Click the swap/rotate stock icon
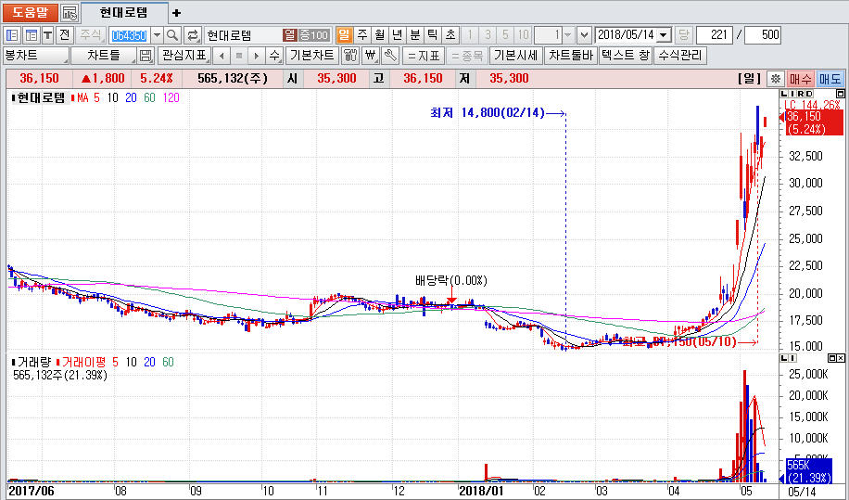Image resolution: width=849 pixels, height=500 pixels. point(193,35)
